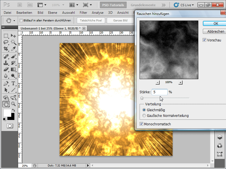The image size is (226, 169).
Task: Switch to Grundelemente workspace
Action: click(143, 5)
